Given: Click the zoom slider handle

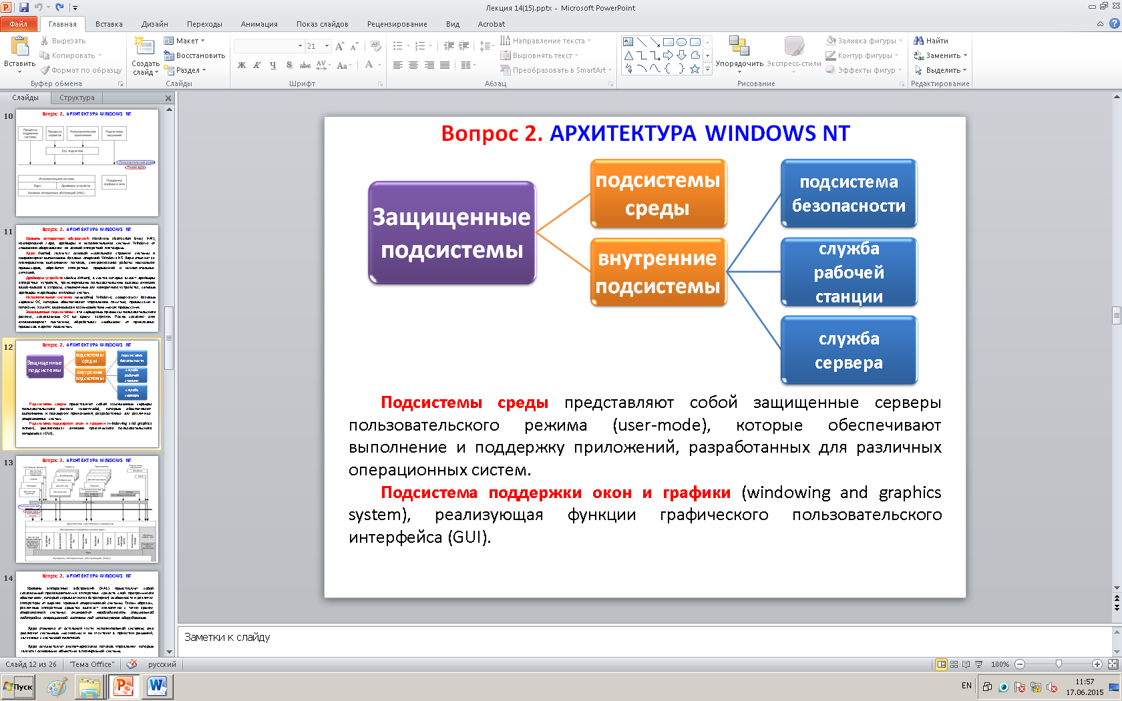Looking at the screenshot, I should [1059, 664].
